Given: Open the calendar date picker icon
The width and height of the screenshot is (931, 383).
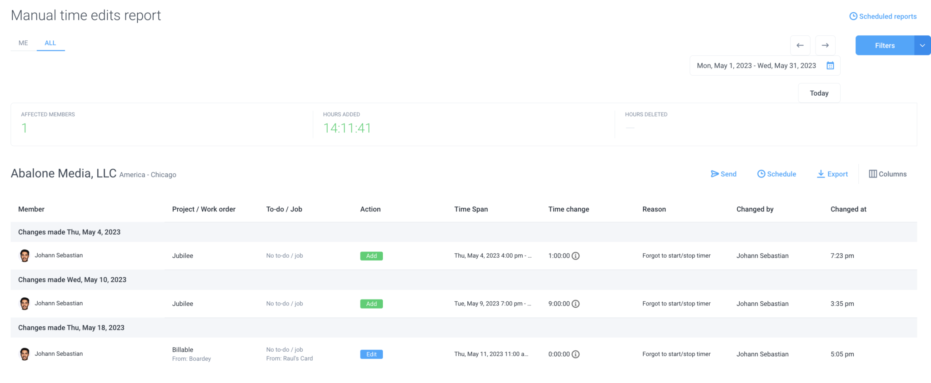Looking at the screenshot, I should pos(830,66).
